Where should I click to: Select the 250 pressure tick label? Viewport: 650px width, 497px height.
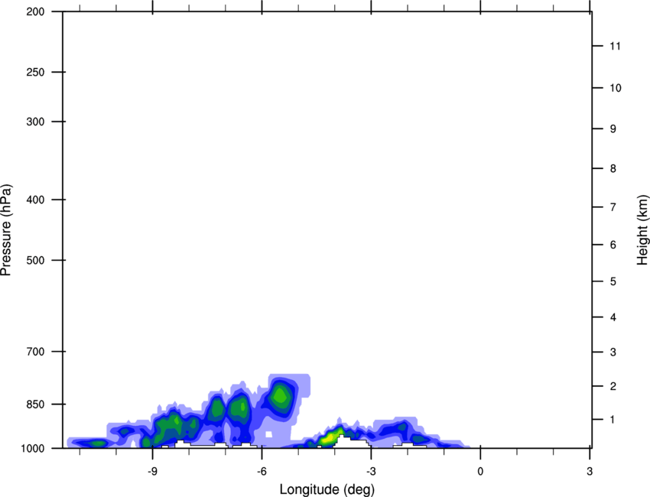35,72
